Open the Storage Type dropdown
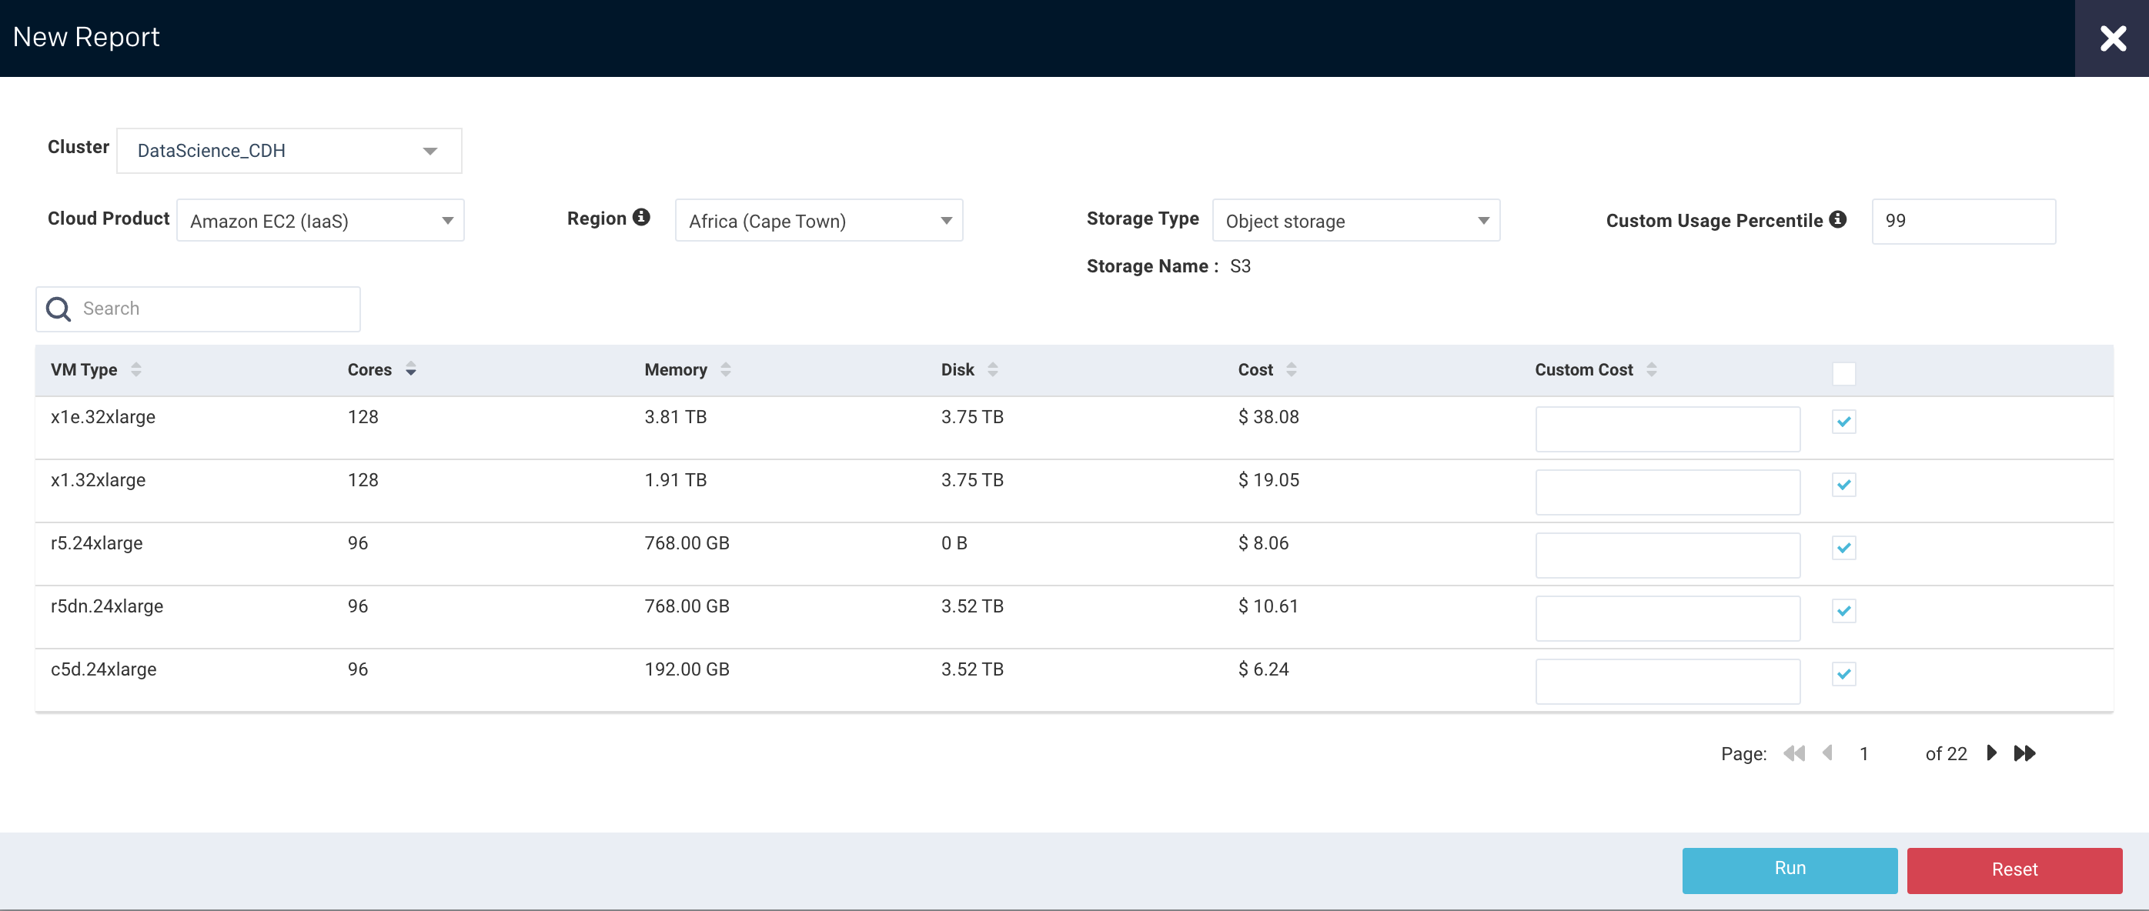The width and height of the screenshot is (2149, 911). 1355,221
